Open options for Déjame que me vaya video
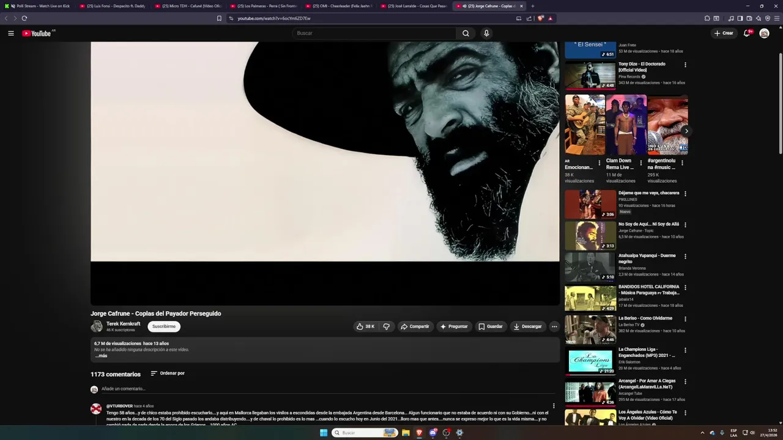The width and height of the screenshot is (783, 440). click(685, 194)
